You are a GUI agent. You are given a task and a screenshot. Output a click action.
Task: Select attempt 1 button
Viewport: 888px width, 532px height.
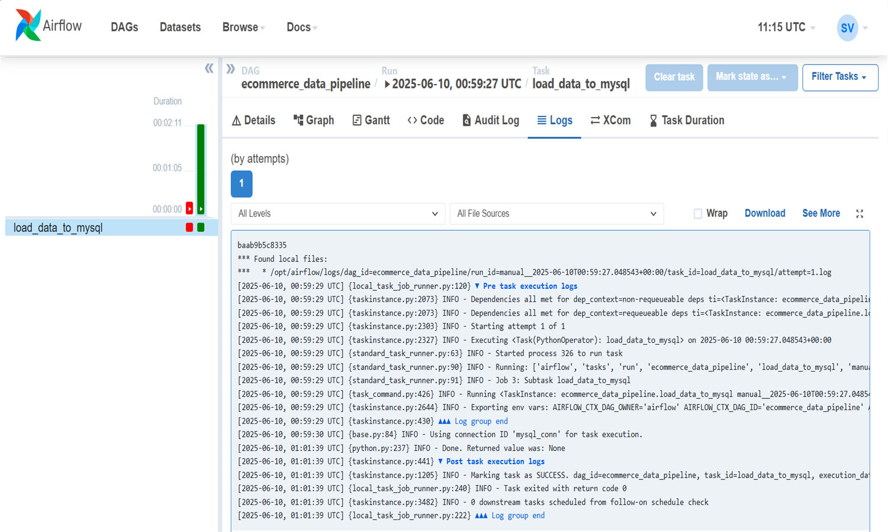[x=242, y=184]
